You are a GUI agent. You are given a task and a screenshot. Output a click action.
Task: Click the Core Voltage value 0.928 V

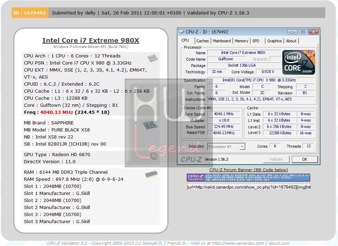[x=268, y=72]
